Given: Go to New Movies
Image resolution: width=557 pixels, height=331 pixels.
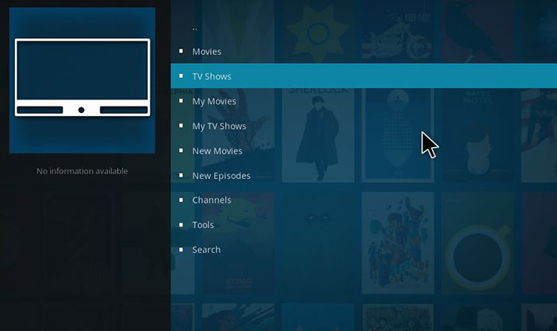Looking at the screenshot, I should tap(364, 150).
